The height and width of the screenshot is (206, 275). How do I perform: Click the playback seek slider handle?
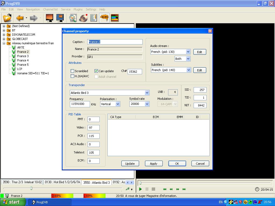140,183
